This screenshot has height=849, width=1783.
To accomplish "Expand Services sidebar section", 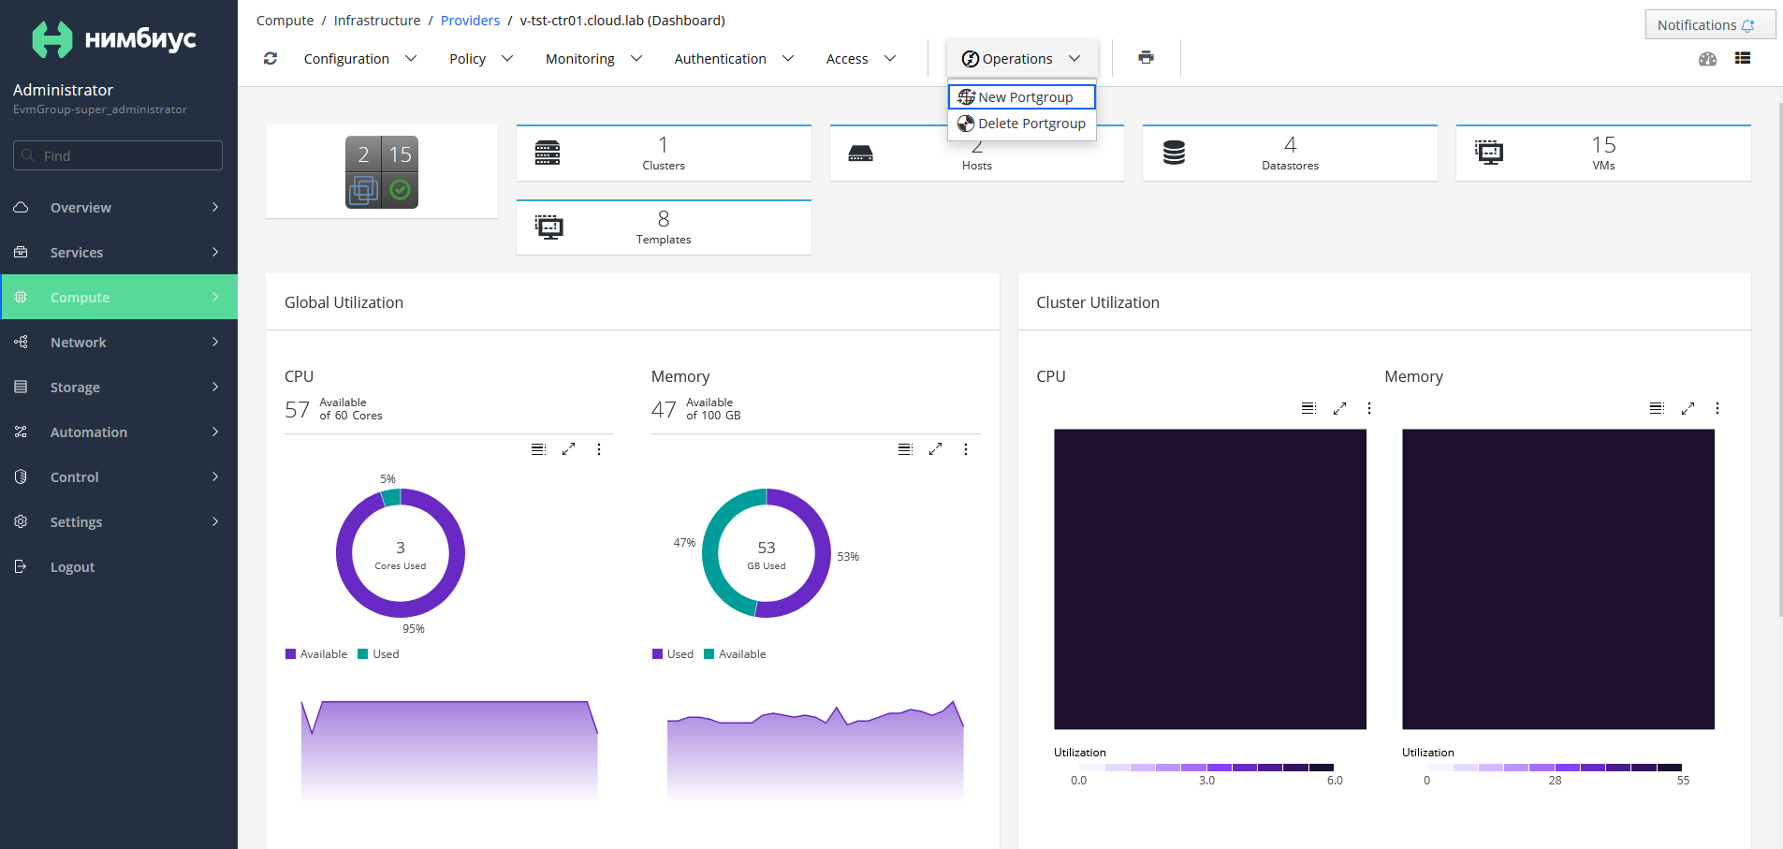I will [x=119, y=253].
